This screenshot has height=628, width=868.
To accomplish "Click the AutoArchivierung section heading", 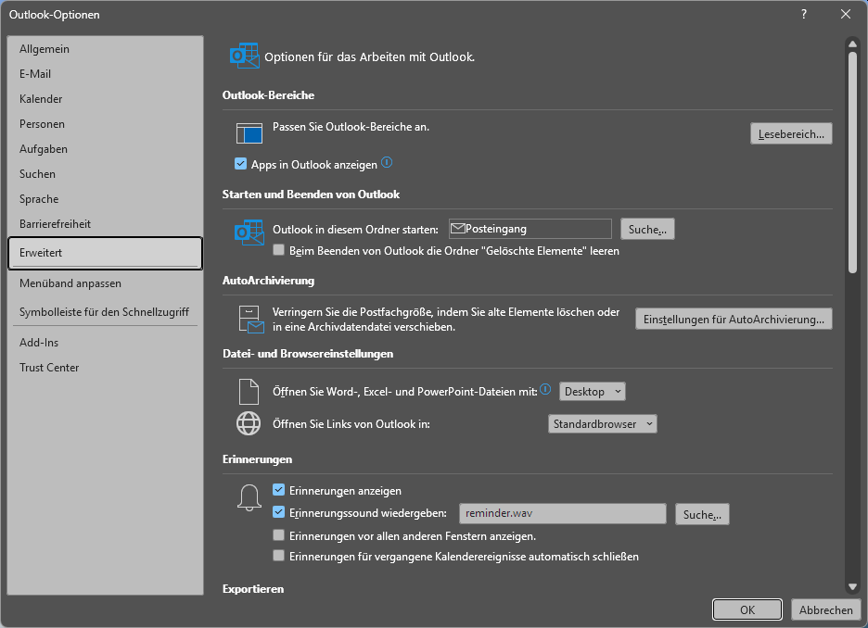I will click(269, 281).
